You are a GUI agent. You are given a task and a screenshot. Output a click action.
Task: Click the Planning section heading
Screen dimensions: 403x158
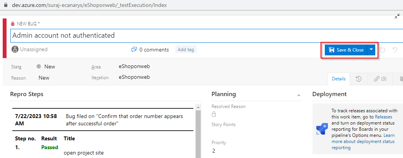(x=223, y=94)
